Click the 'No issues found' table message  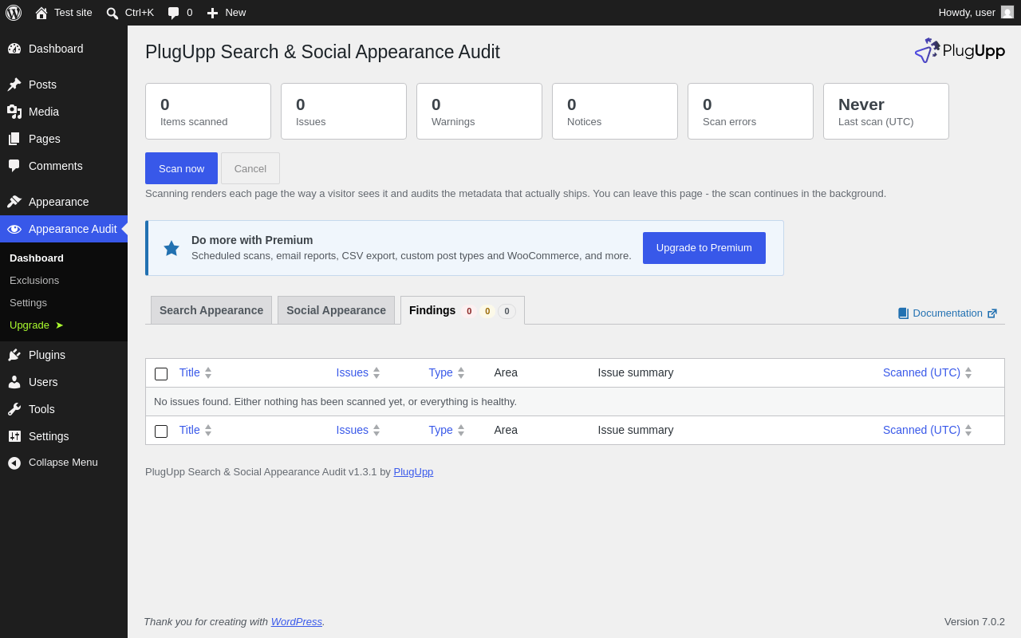(x=335, y=401)
